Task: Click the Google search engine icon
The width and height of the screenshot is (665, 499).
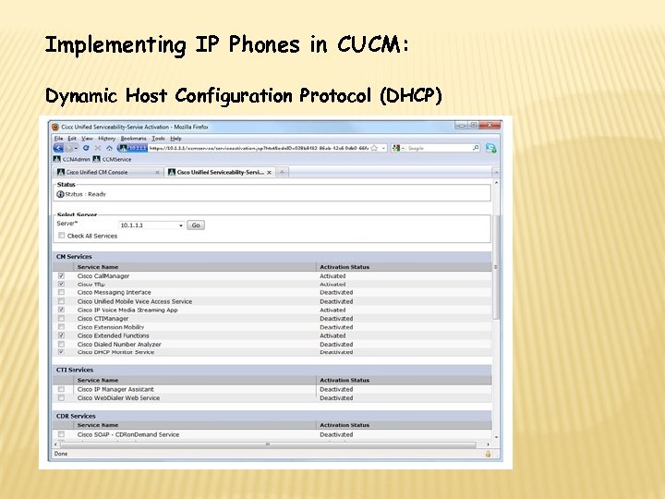Action: point(395,148)
